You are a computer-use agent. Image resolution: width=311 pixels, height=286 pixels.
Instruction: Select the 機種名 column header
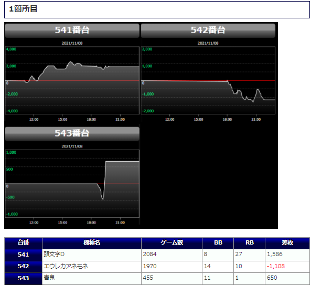click(x=92, y=243)
